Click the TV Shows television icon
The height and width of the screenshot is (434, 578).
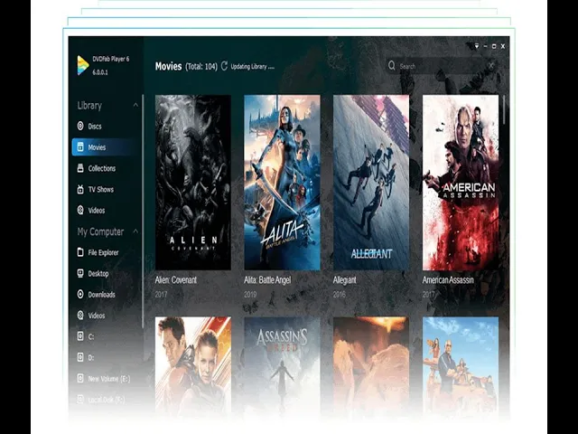[x=80, y=189]
